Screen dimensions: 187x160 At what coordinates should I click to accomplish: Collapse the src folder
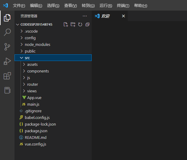pos(53,58)
